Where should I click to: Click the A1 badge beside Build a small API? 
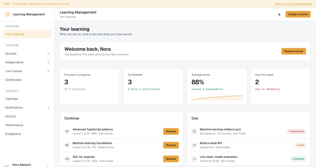point(194,145)
